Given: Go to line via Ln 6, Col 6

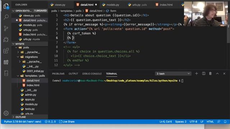Looking at the screenshot, I should coord(166,122).
